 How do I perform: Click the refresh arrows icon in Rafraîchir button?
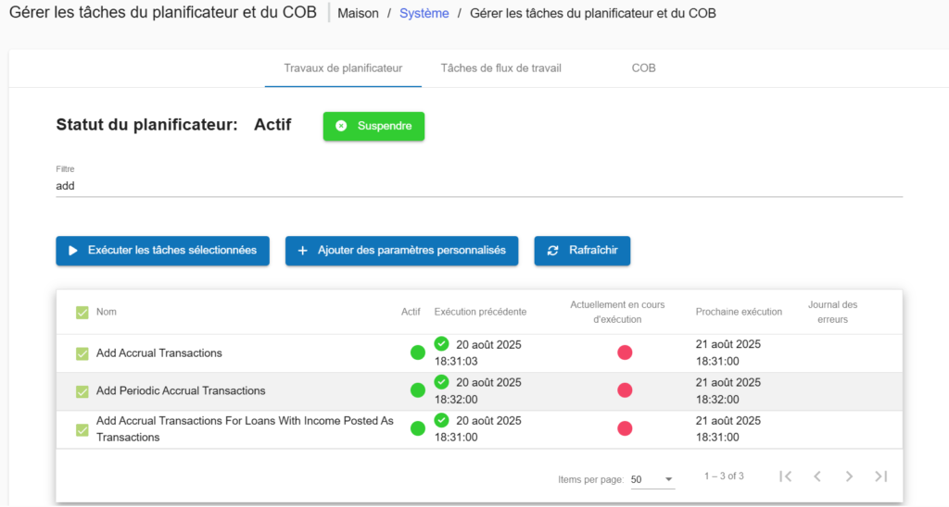552,250
